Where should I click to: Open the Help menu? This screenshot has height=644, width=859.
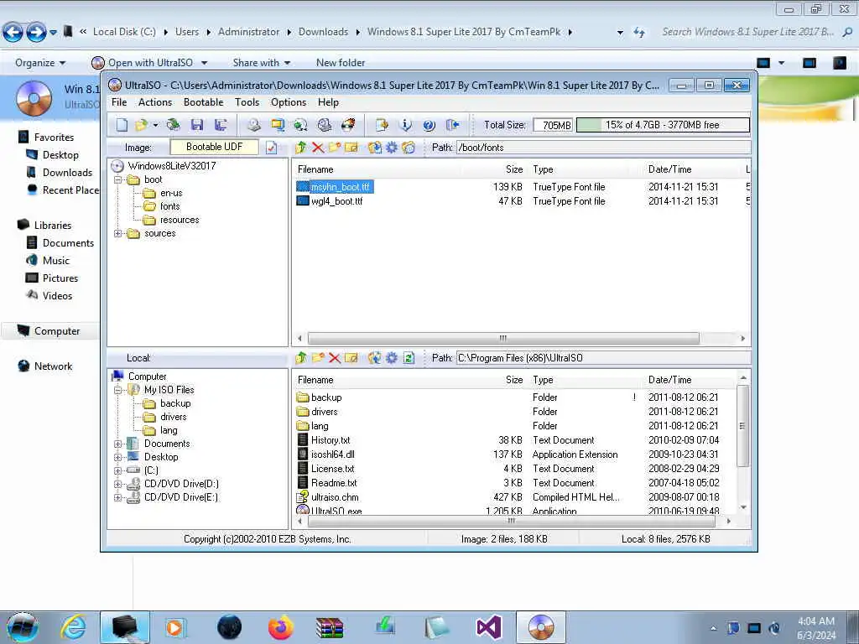point(328,102)
